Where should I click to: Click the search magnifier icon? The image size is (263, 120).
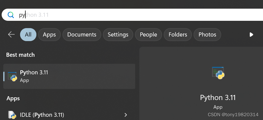[11, 15]
